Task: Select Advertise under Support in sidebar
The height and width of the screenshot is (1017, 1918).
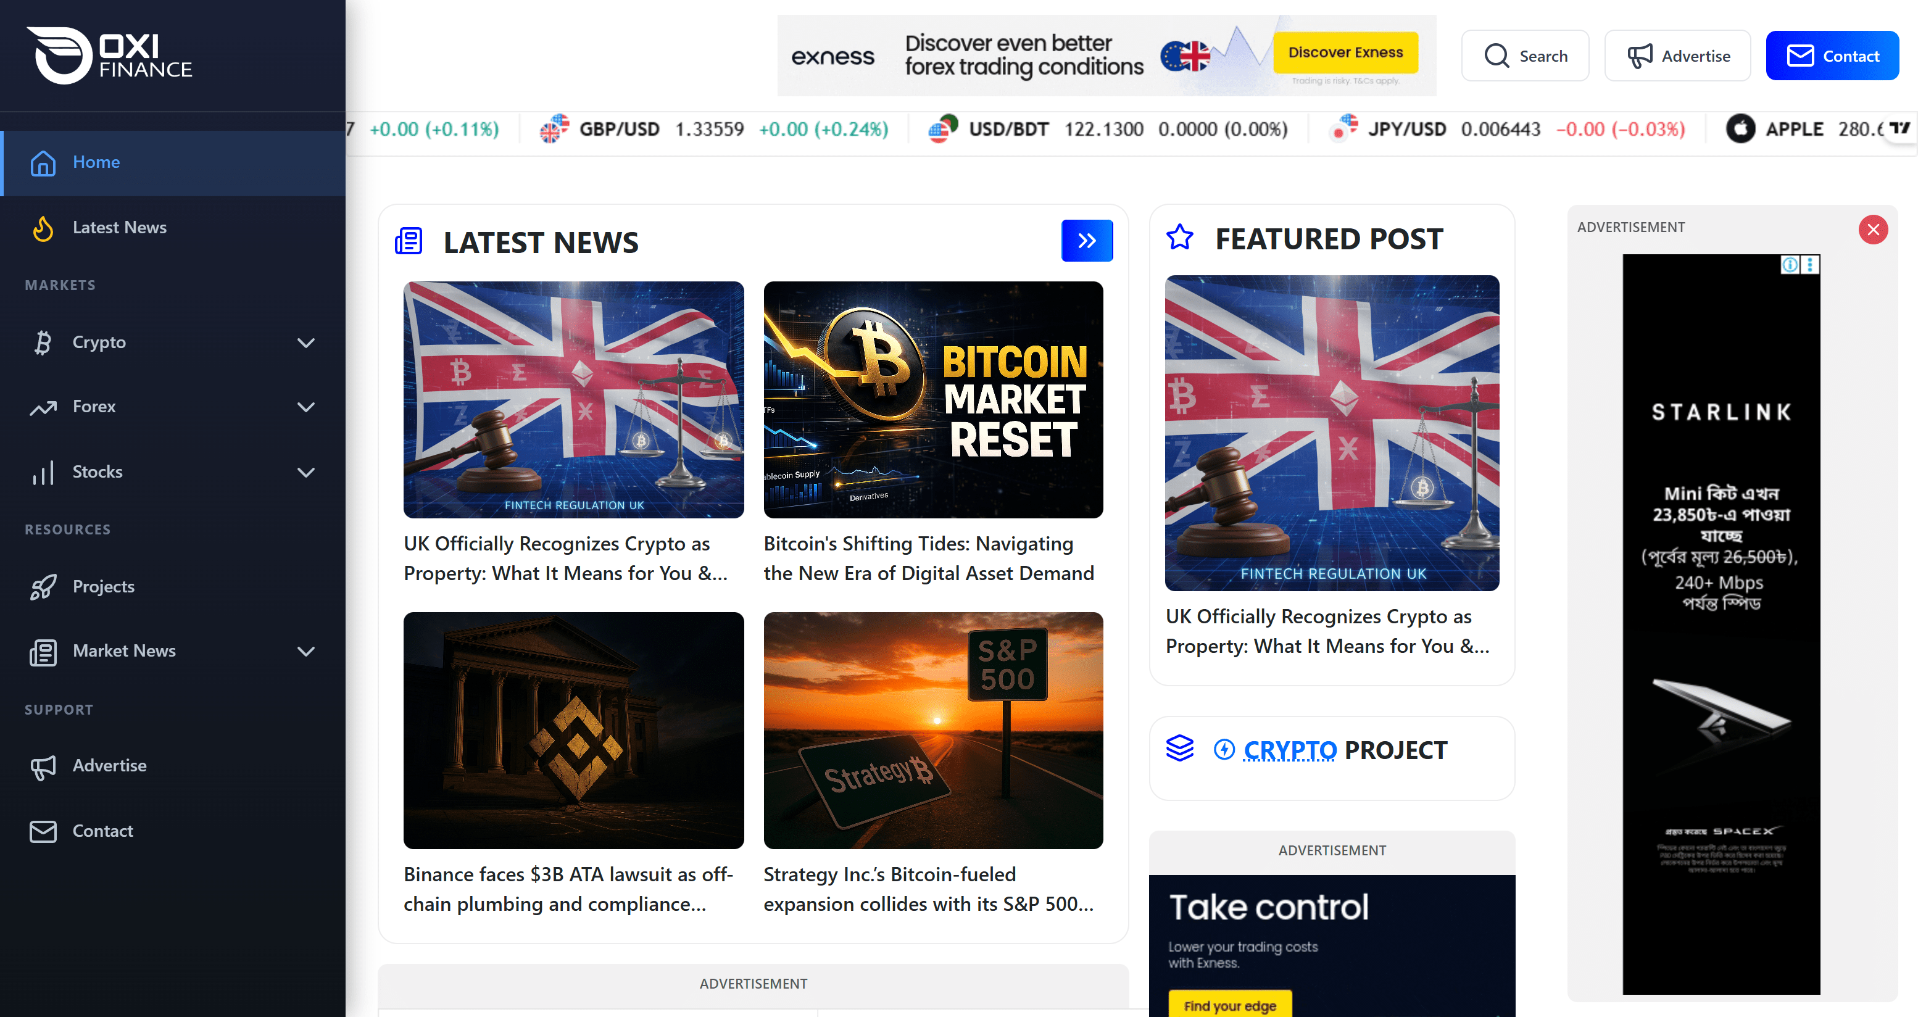Action: click(x=173, y=766)
